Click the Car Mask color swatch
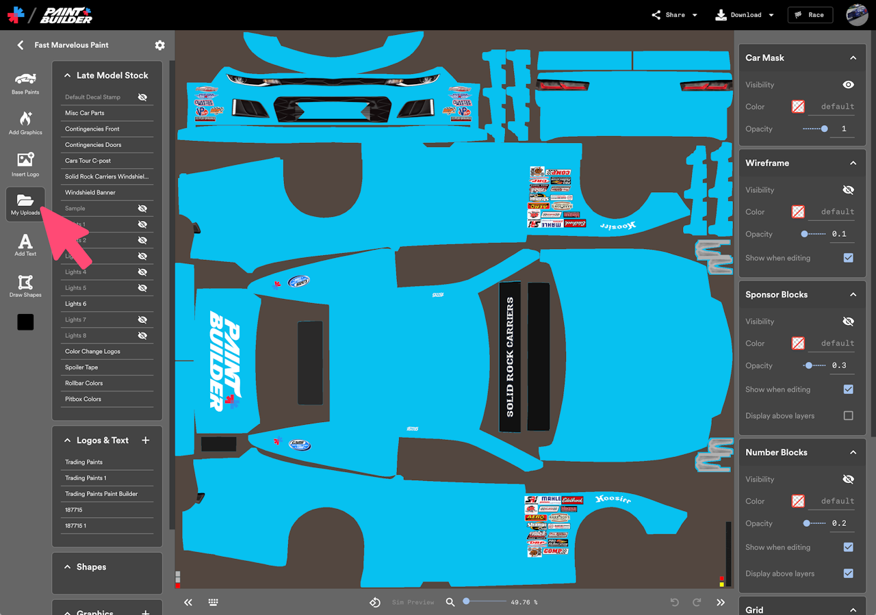The width and height of the screenshot is (876, 615). [797, 107]
